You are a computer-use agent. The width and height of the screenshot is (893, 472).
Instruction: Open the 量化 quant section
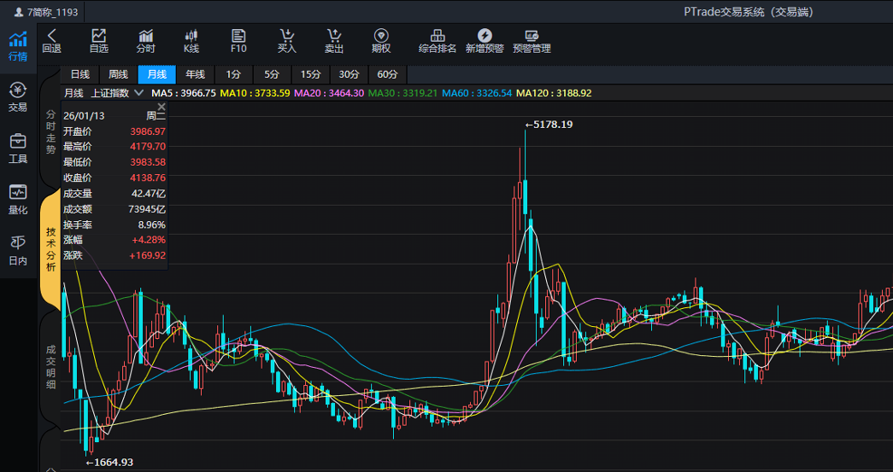[x=18, y=200]
